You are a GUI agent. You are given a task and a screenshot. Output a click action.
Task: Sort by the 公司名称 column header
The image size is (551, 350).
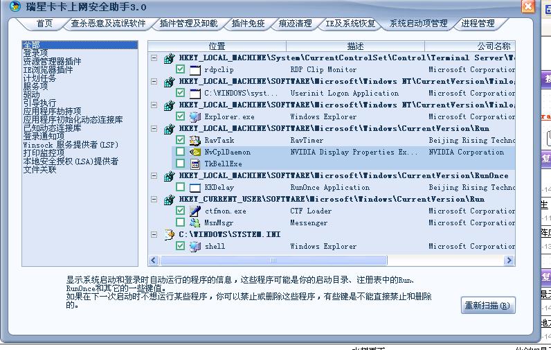[470, 46]
